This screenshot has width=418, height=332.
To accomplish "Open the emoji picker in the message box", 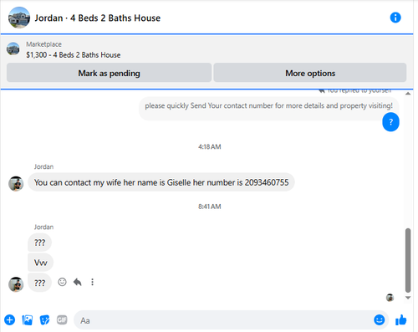I will click(x=380, y=319).
